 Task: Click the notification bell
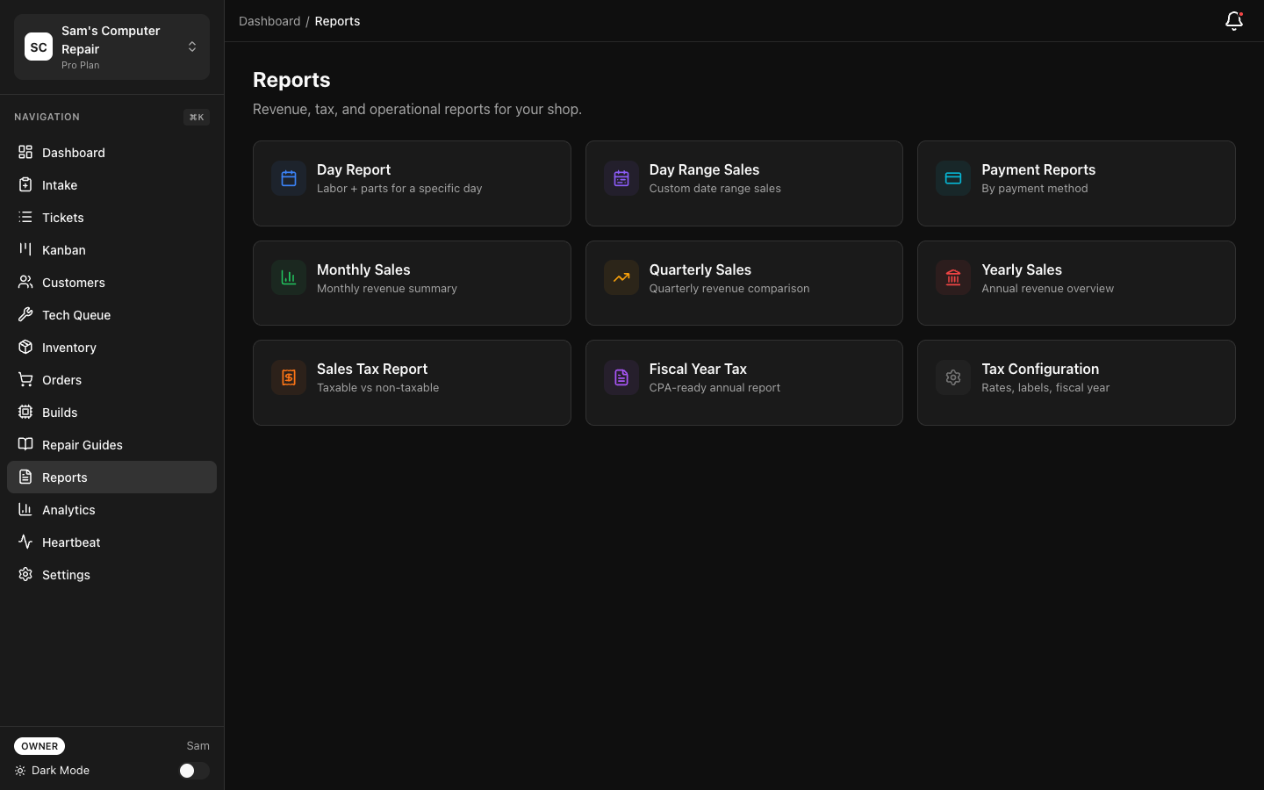pos(1234,20)
